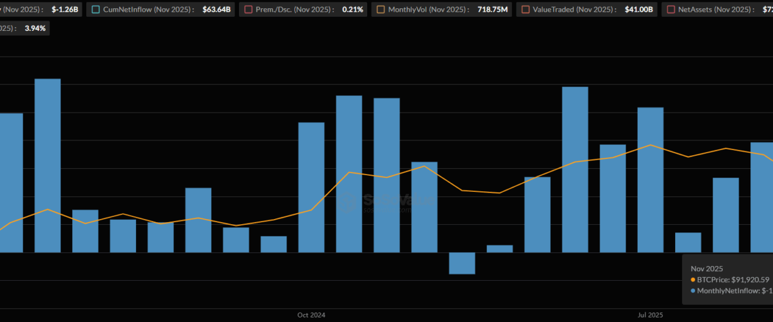
Task: Select the $63.64B cumulative inflow value
Action: pyautogui.click(x=216, y=10)
